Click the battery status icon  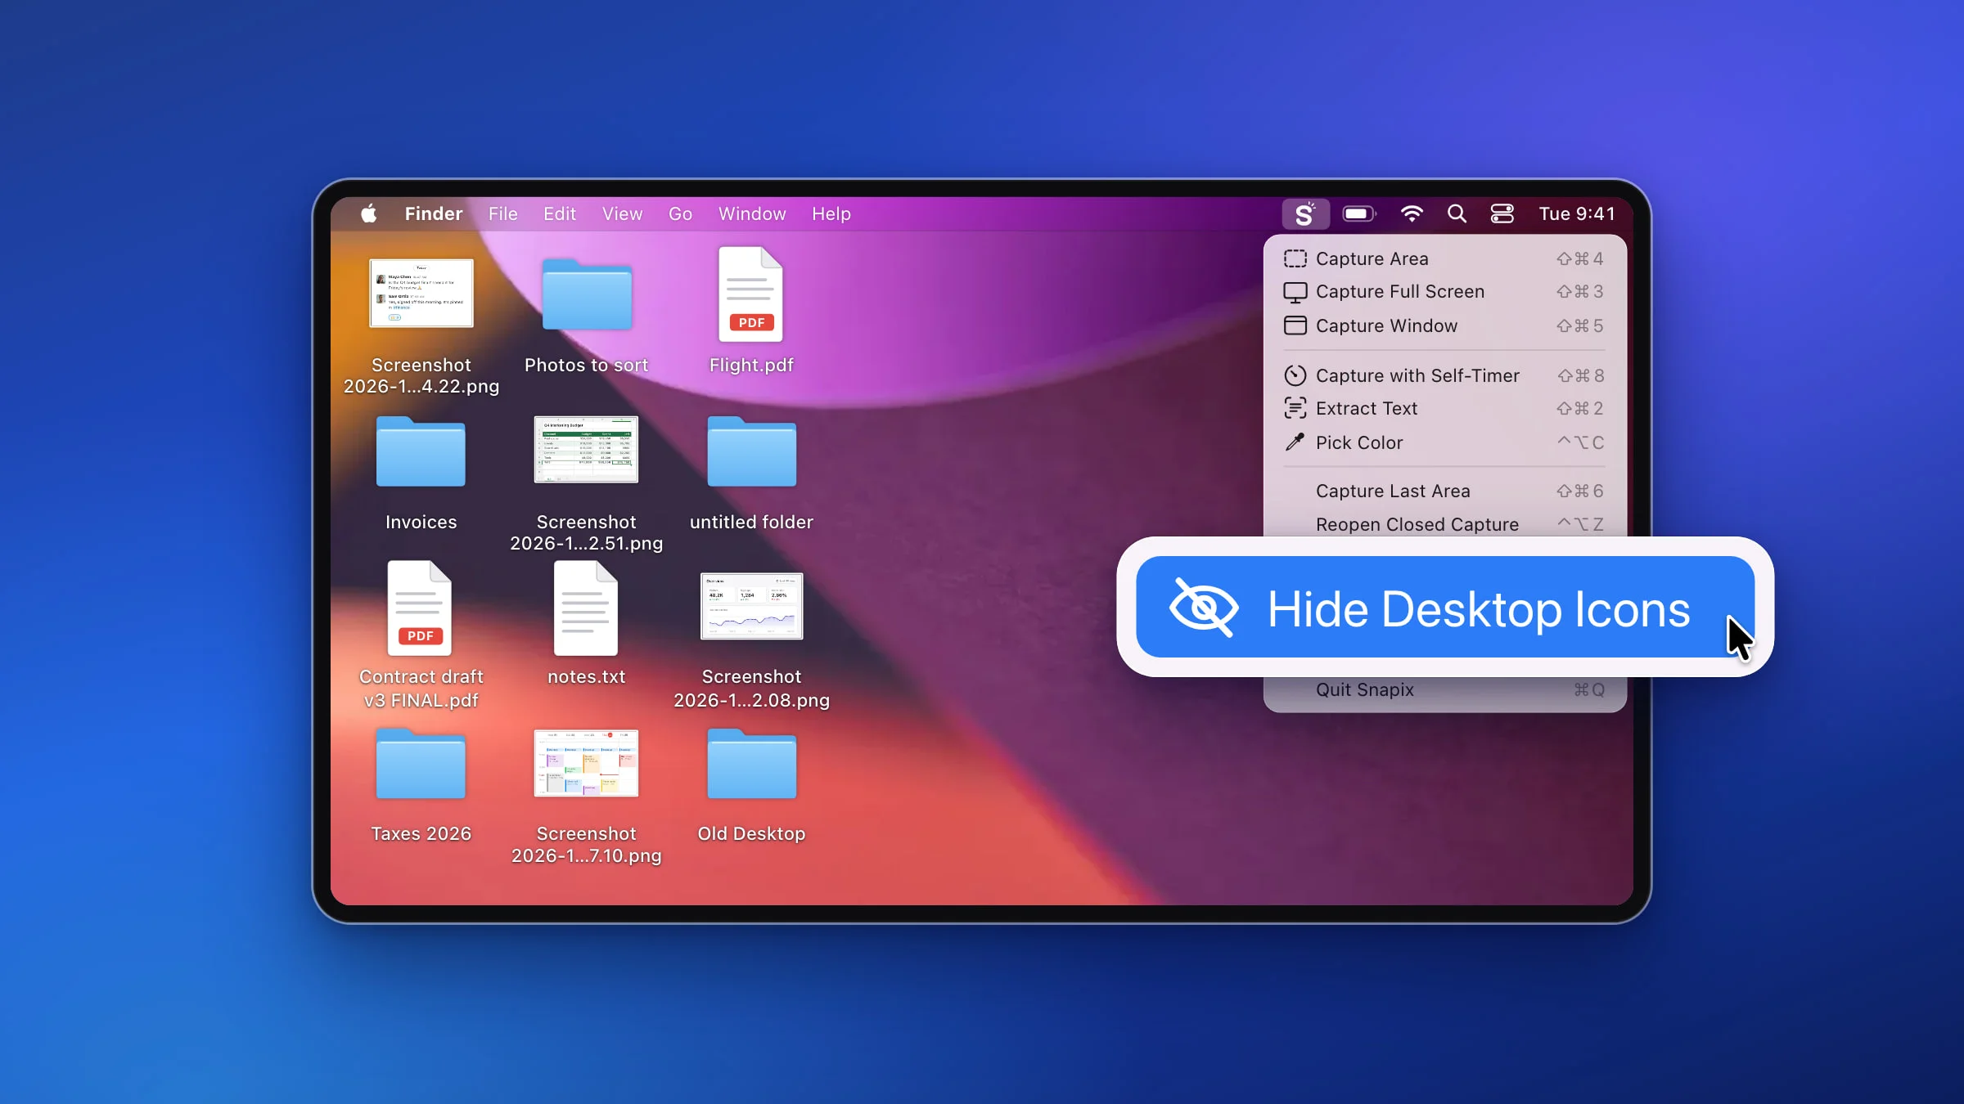point(1359,214)
